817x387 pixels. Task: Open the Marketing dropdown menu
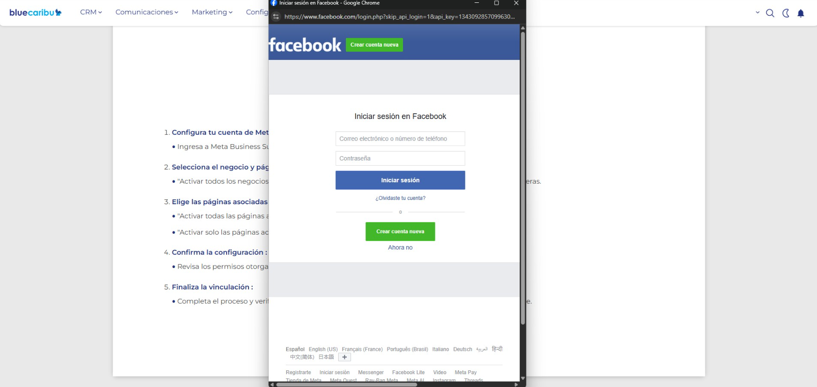[x=212, y=12]
